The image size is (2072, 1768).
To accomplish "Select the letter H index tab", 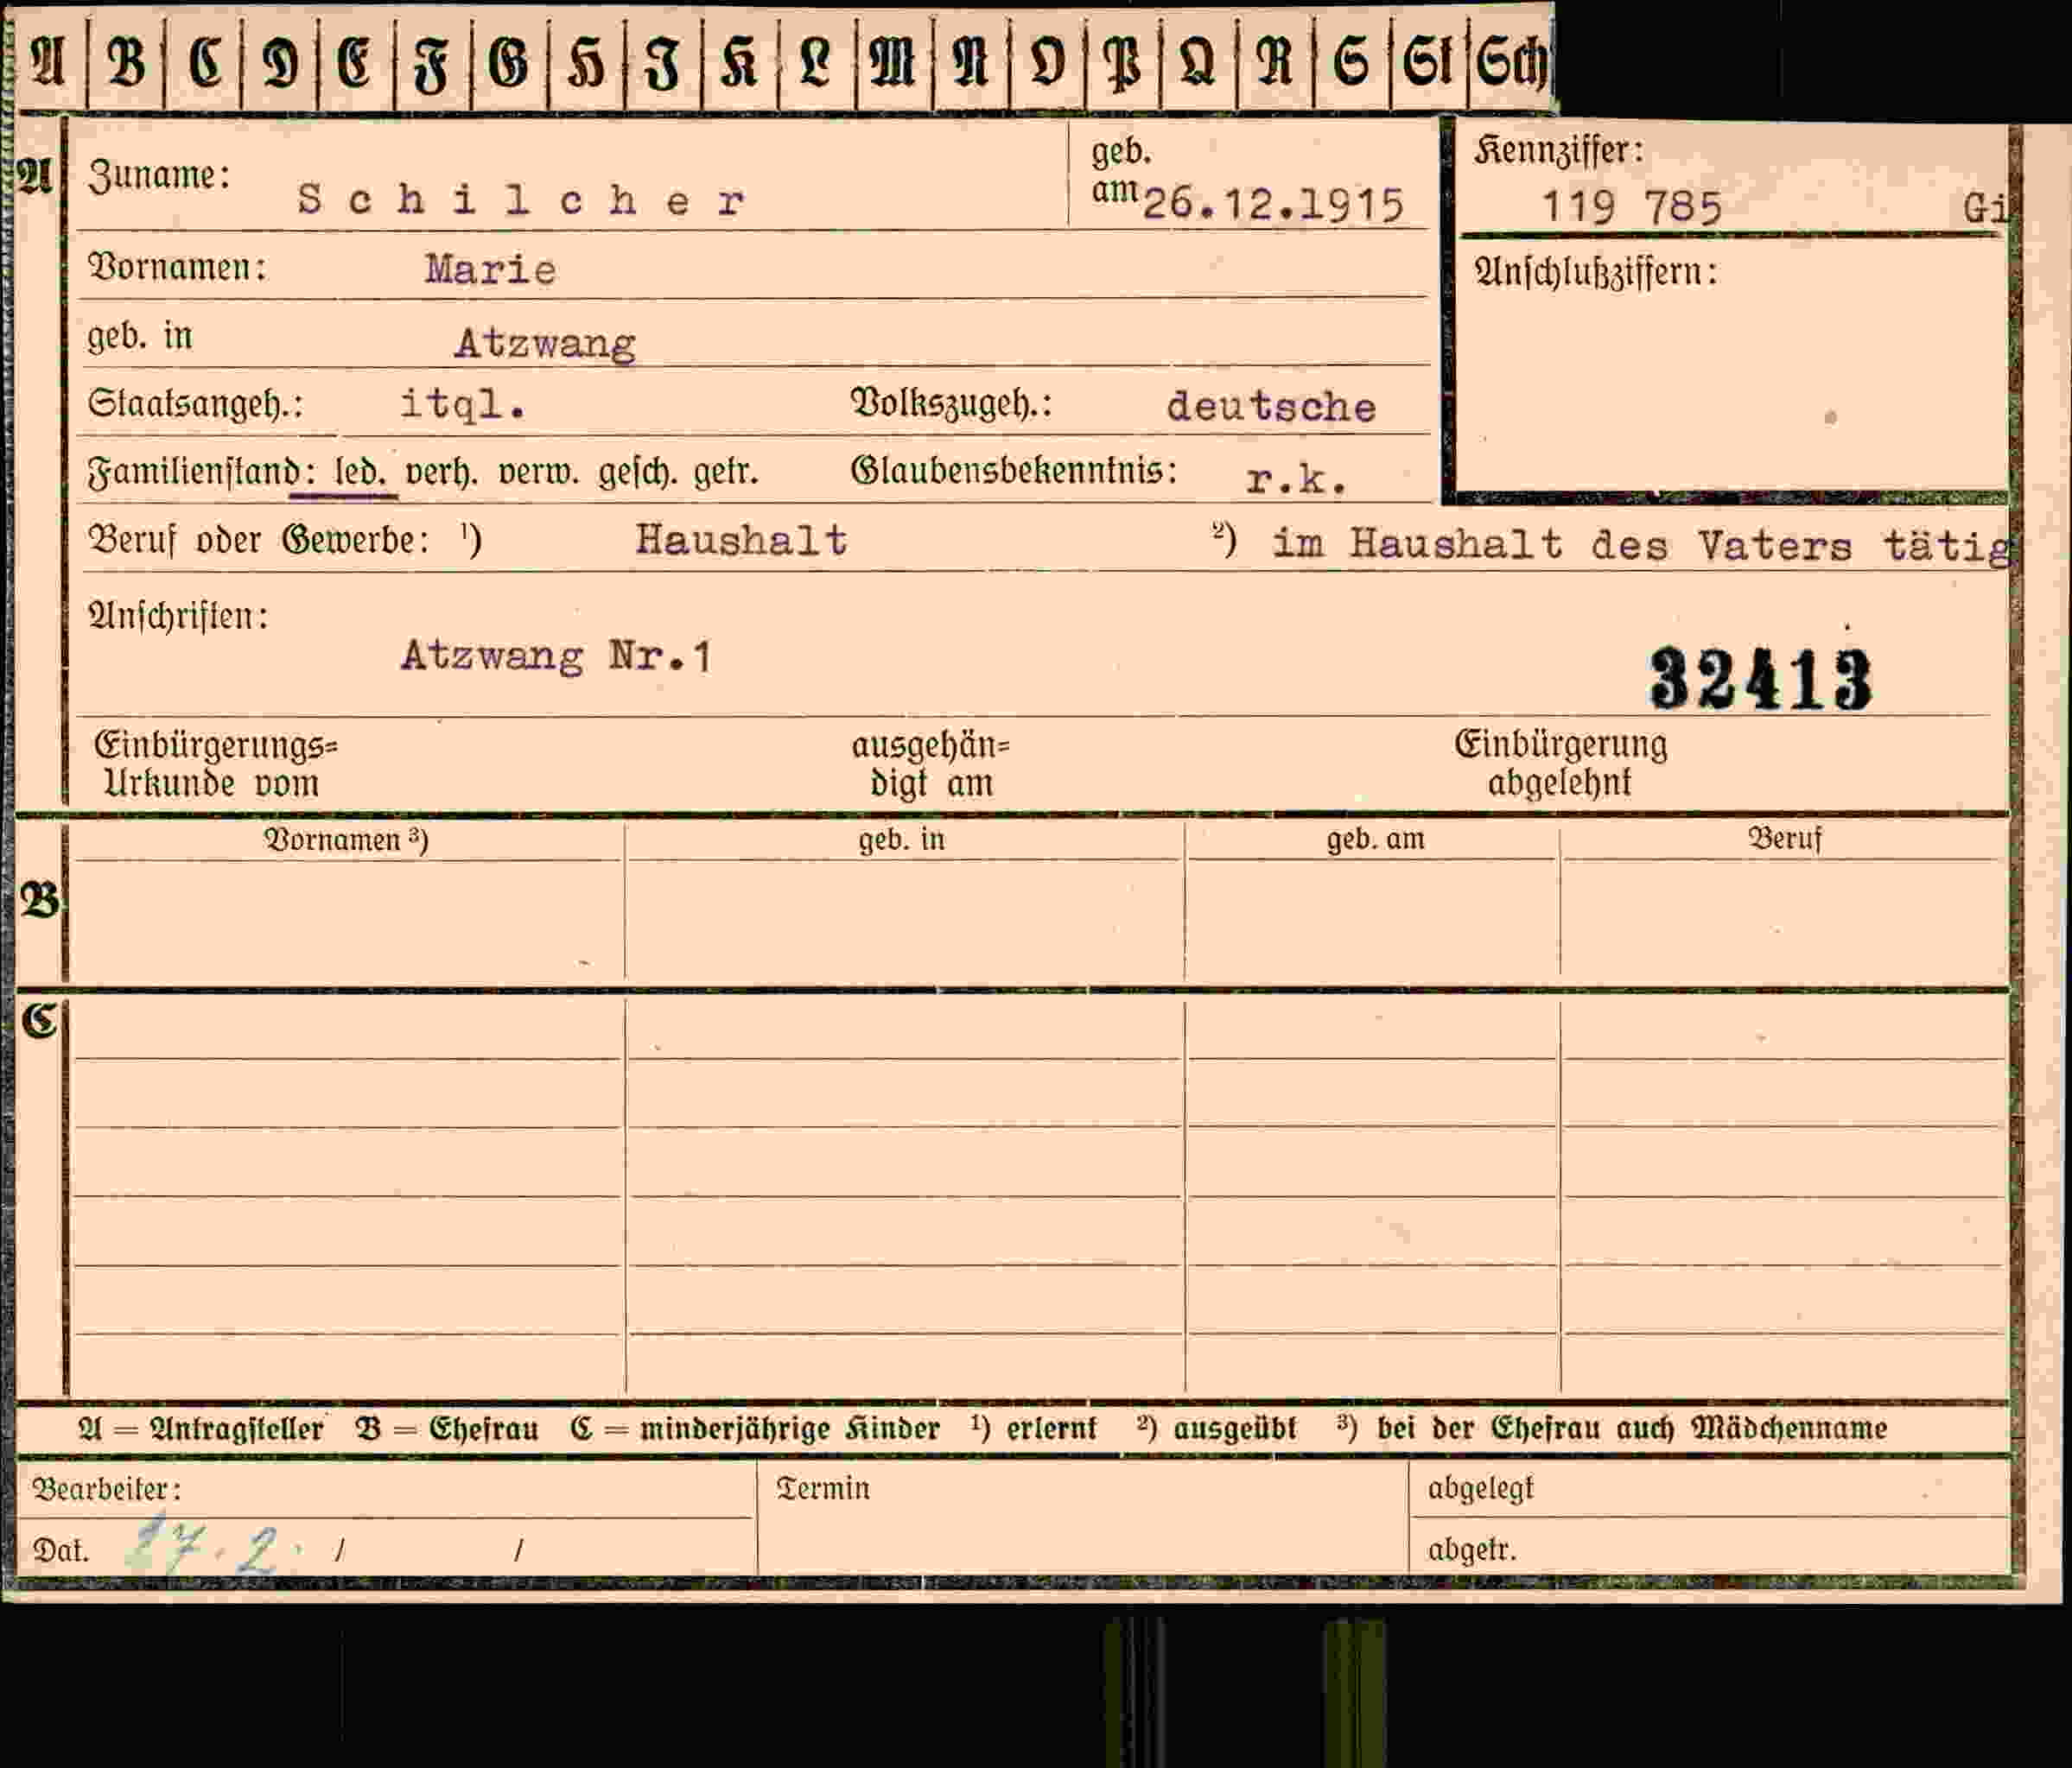I will pyautogui.click(x=587, y=62).
